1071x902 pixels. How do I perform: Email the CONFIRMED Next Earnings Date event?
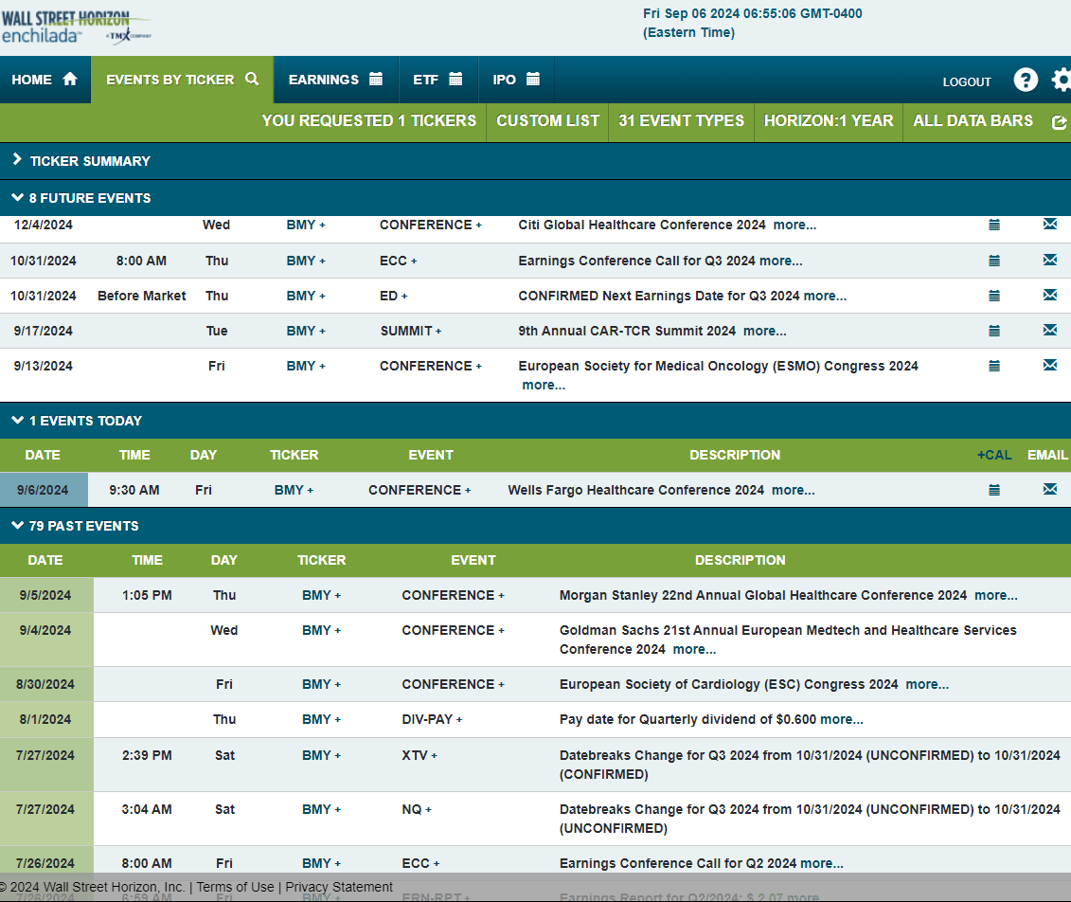pyautogui.click(x=1050, y=295)
